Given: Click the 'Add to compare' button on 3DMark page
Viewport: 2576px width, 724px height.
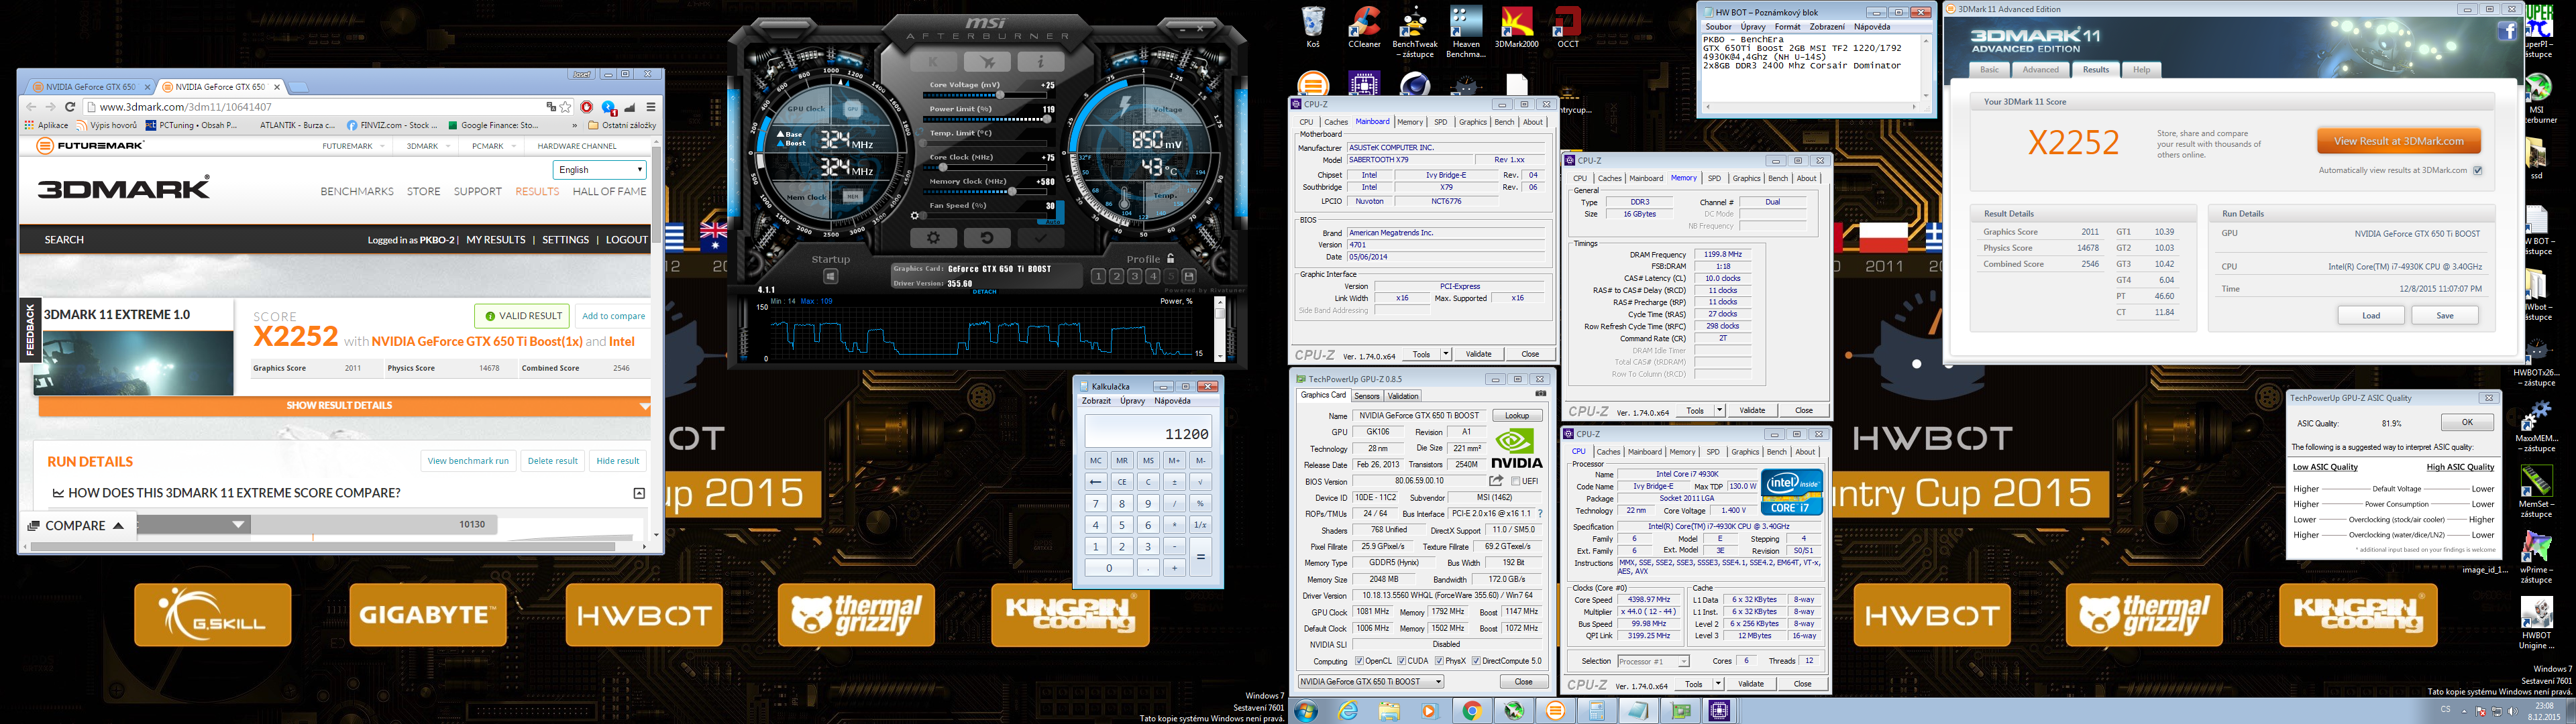Looking at the screenshot, I should pyautogui.click(x=614, y=316).
